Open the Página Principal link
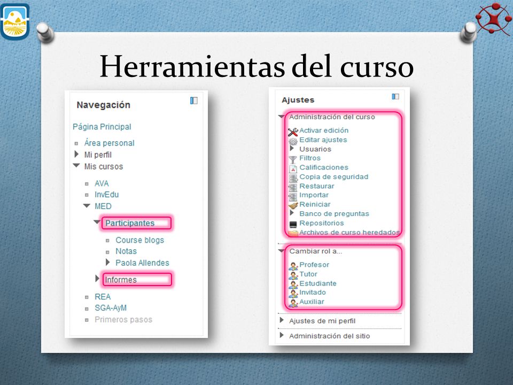 pyautogui.click(x=102, y=127)
